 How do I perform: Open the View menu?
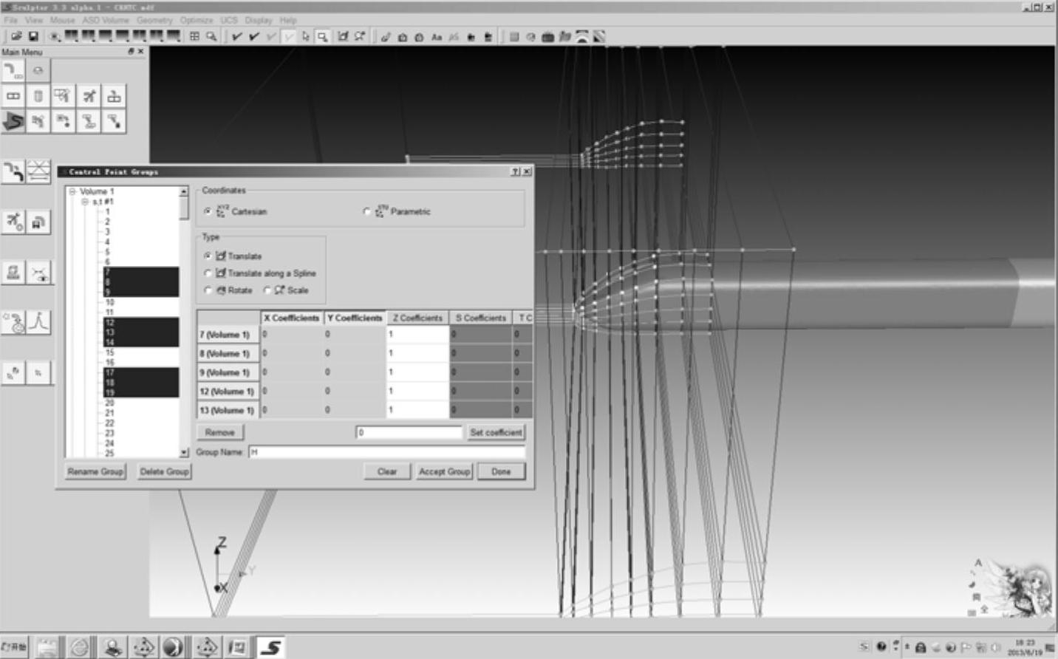pos(34,20)
